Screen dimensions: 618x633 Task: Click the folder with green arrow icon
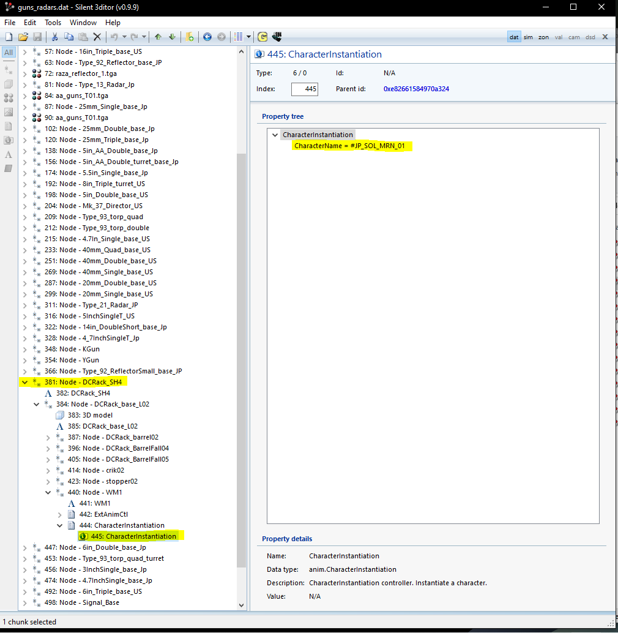pyautogui.click(x=190, y=37)
